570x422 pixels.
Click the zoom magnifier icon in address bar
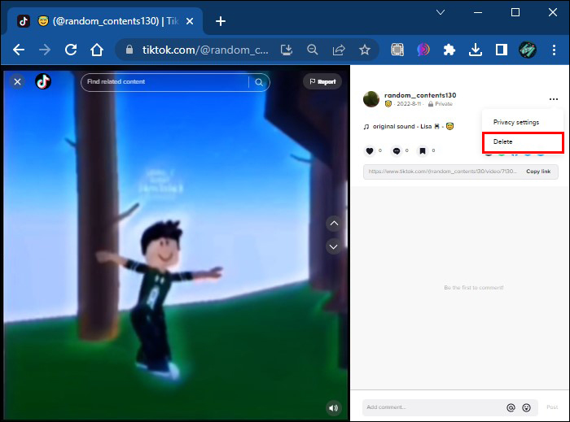point(312,50)
